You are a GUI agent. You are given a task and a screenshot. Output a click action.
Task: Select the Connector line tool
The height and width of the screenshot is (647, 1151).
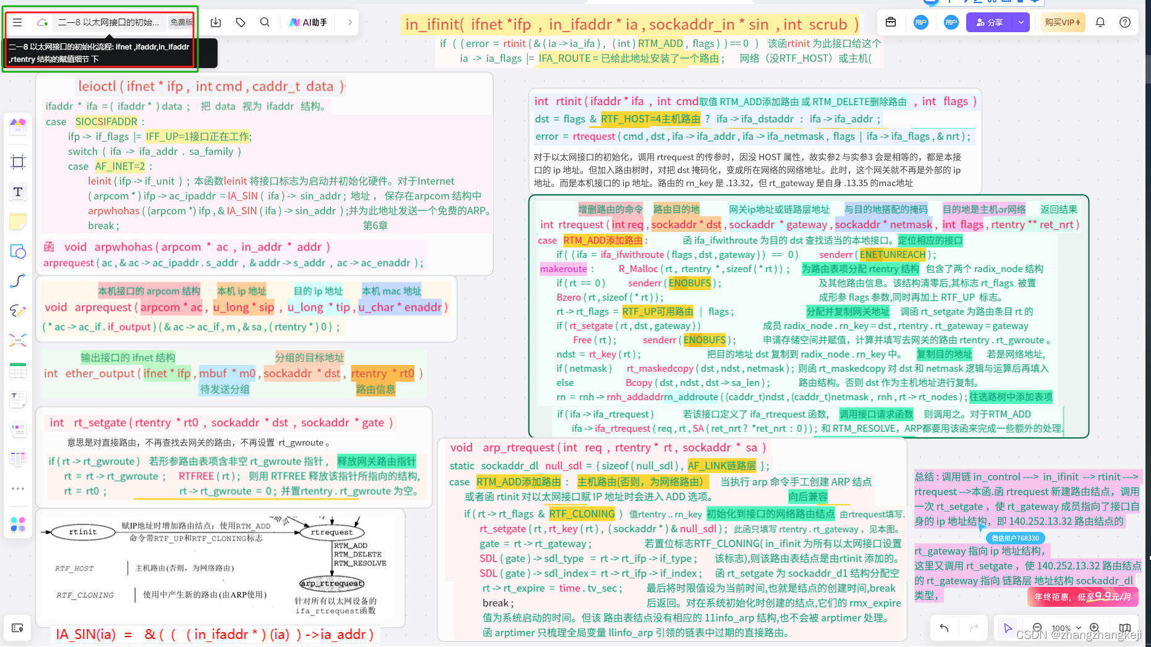[x=18, y=281]
